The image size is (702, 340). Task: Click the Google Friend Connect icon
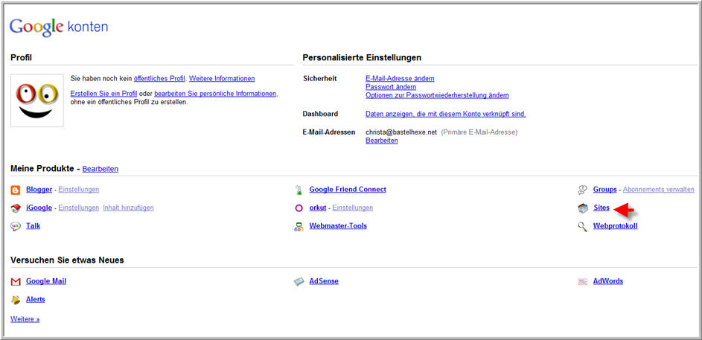299,190
